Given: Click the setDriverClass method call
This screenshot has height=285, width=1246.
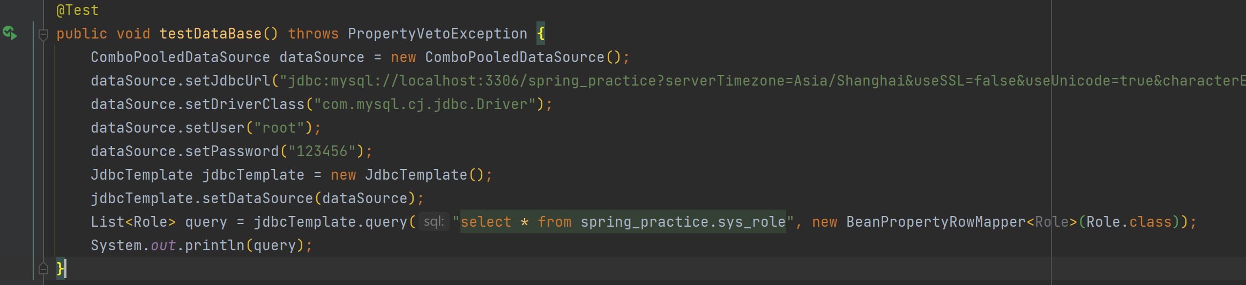Looking at the screenshot, I should click(244, 104).
